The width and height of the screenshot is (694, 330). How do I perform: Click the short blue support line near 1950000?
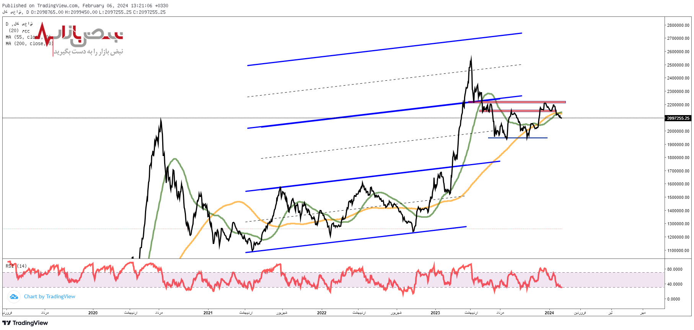pos(518,138)
